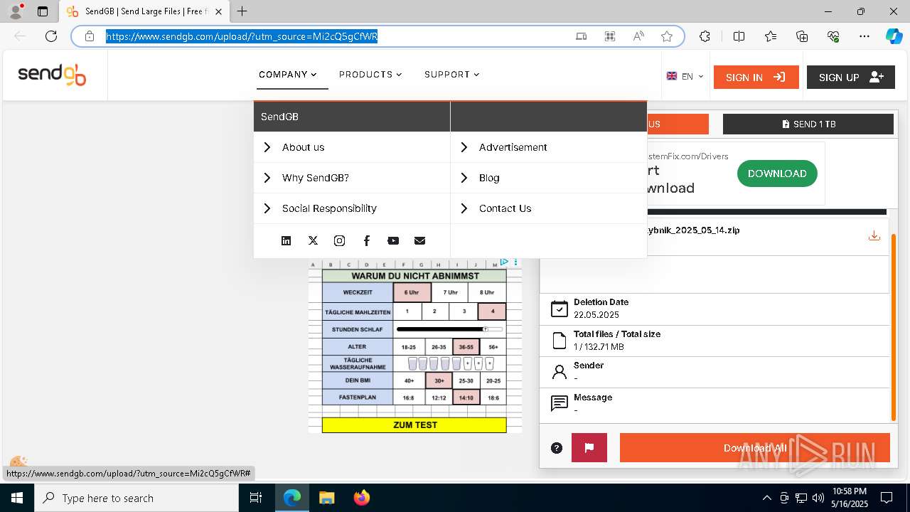Click the zip file name
The width and height of the screenshot is (910, 512).
[693, 230]
